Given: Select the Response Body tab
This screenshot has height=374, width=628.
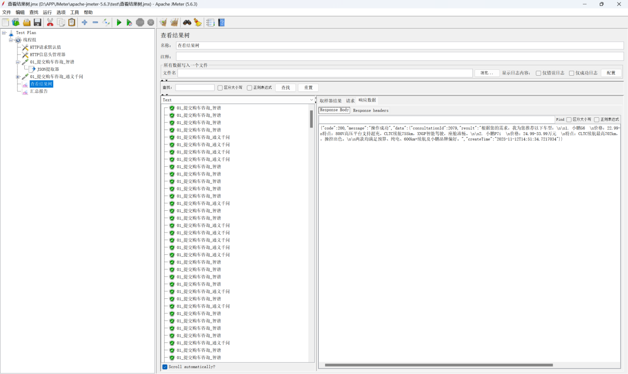Looking at the screenshot, I should [x=335, y=110].
